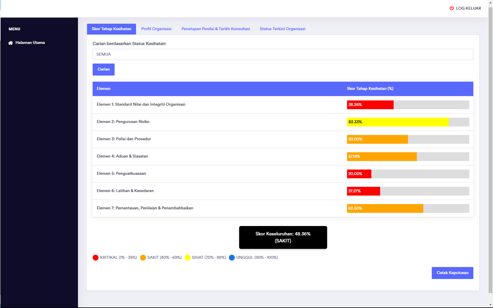The image size is (493, 308).
Task: Click the yellow SIHAT legend circle
Action: click(188, 258)
